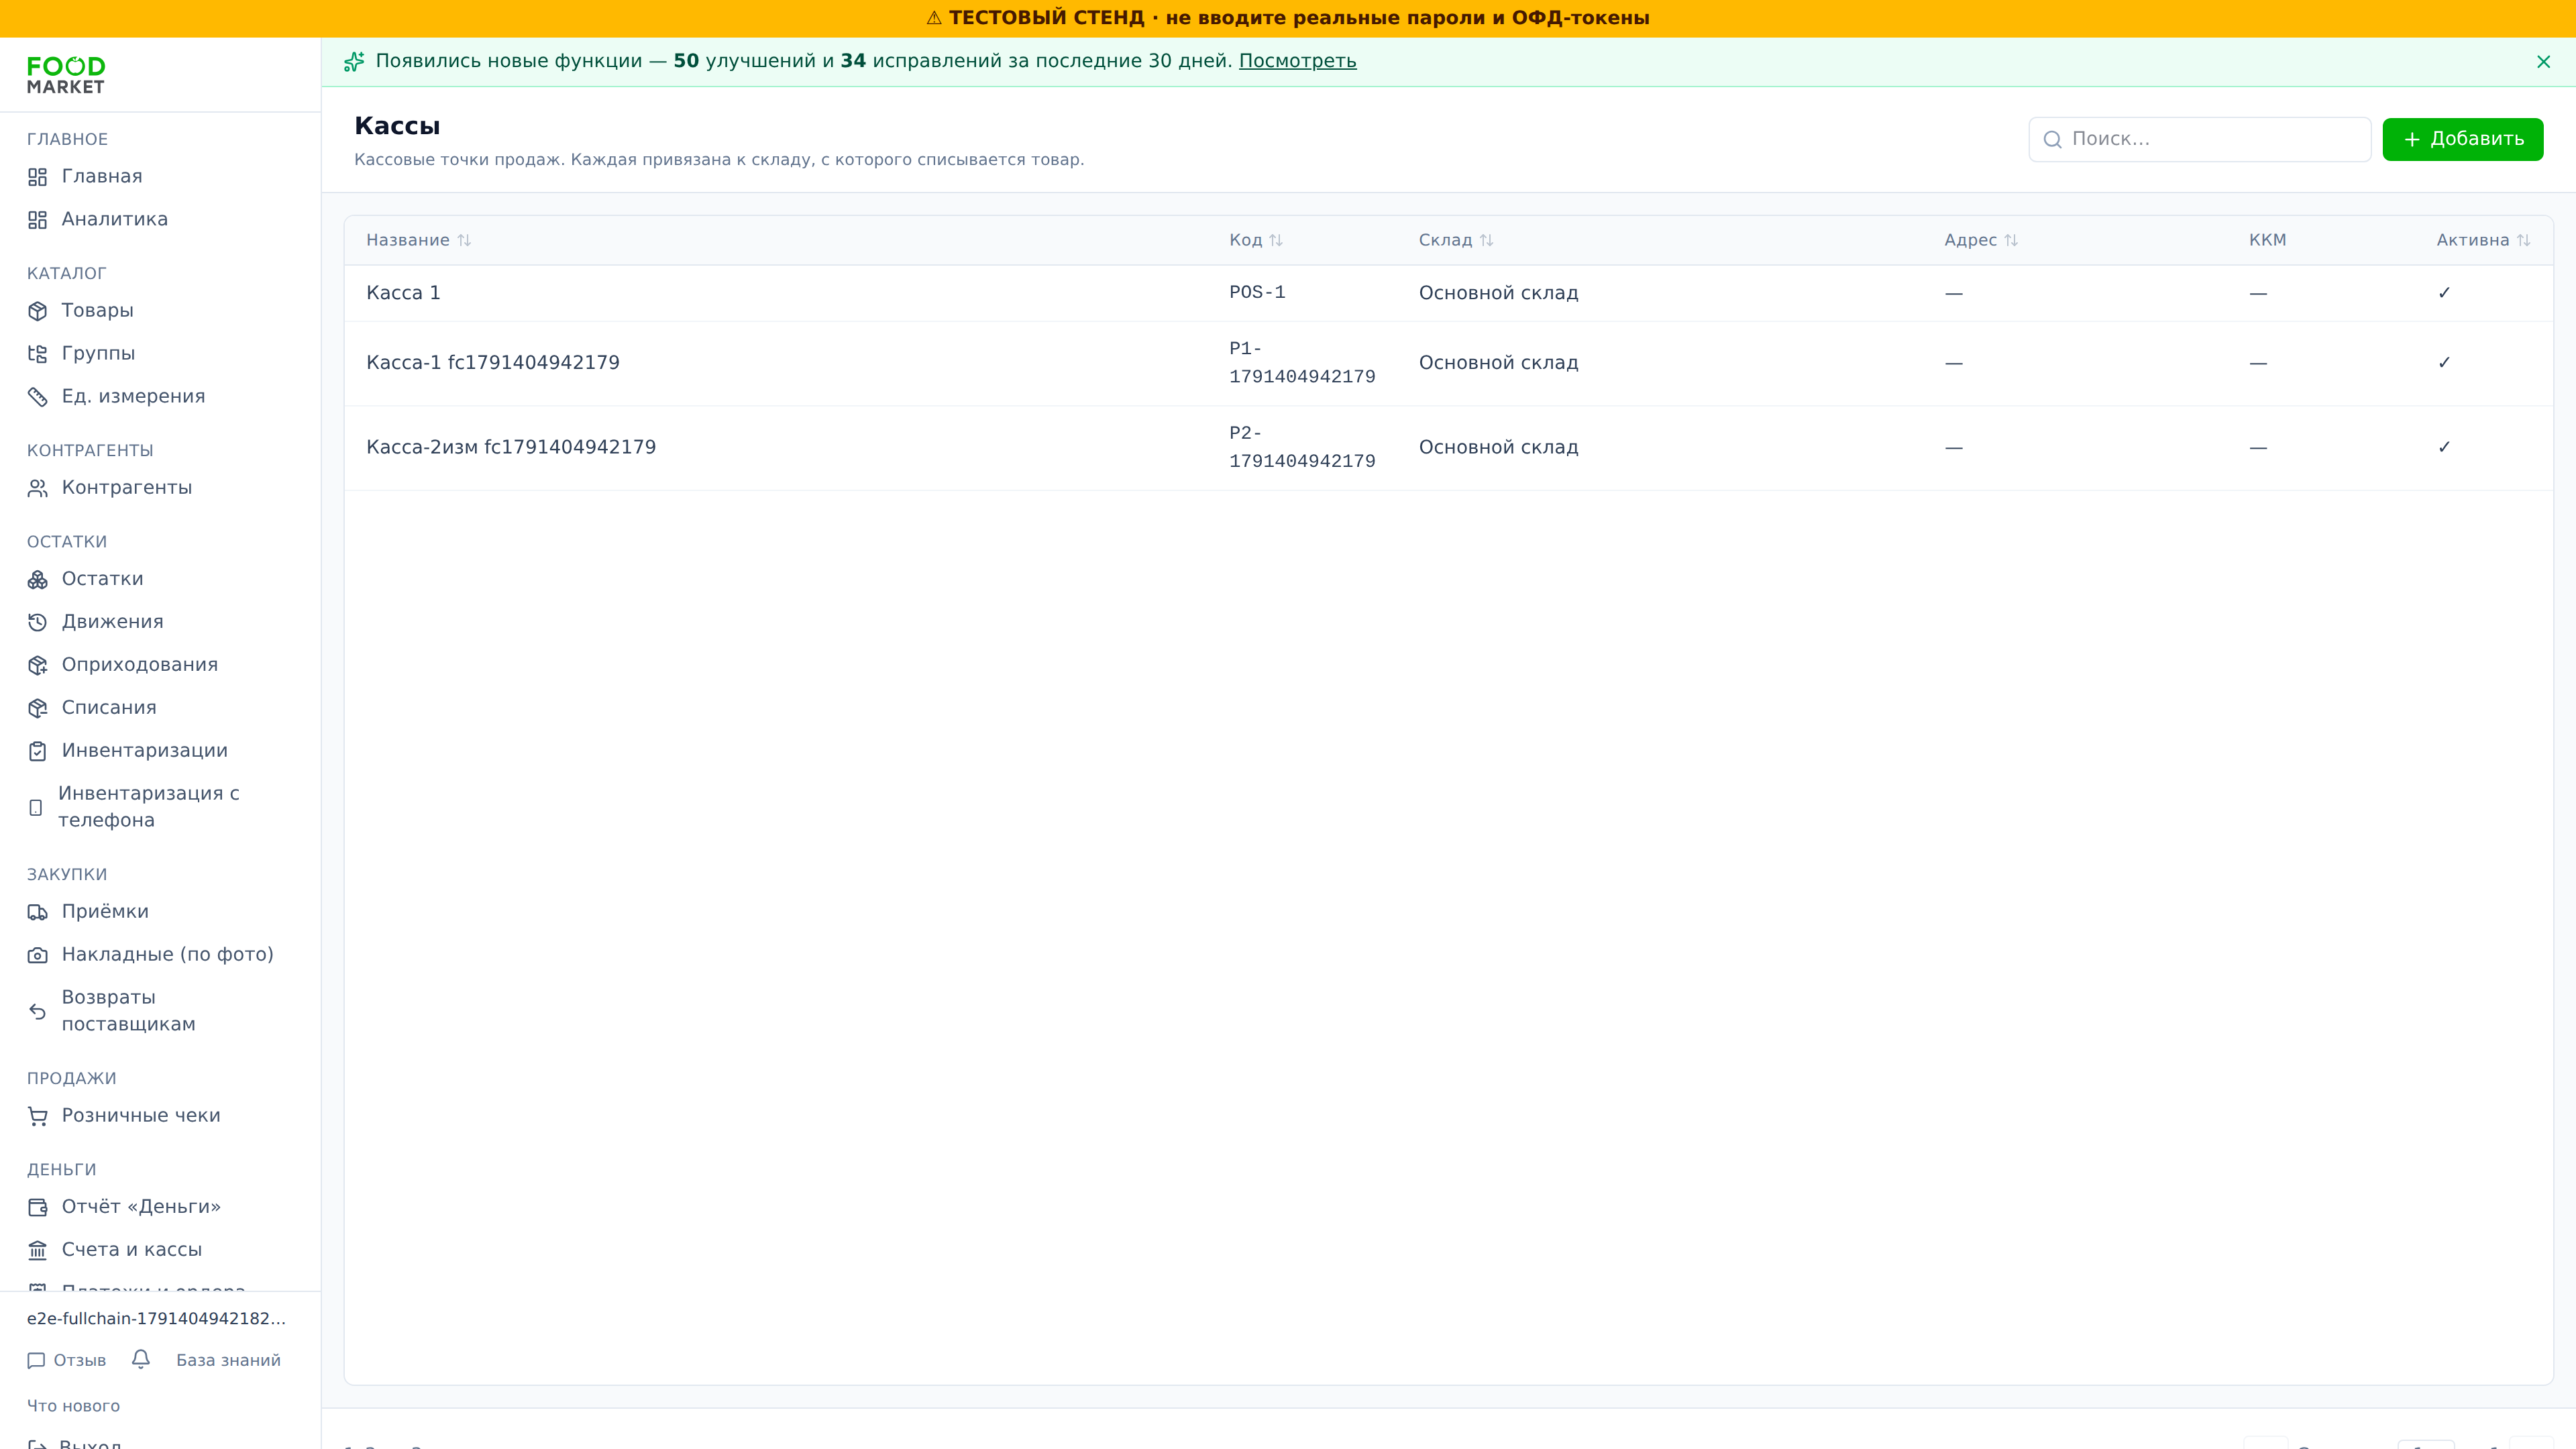Sort table by Название column
This screenshot has width=2576, height=1449.
tap(418, 240)
